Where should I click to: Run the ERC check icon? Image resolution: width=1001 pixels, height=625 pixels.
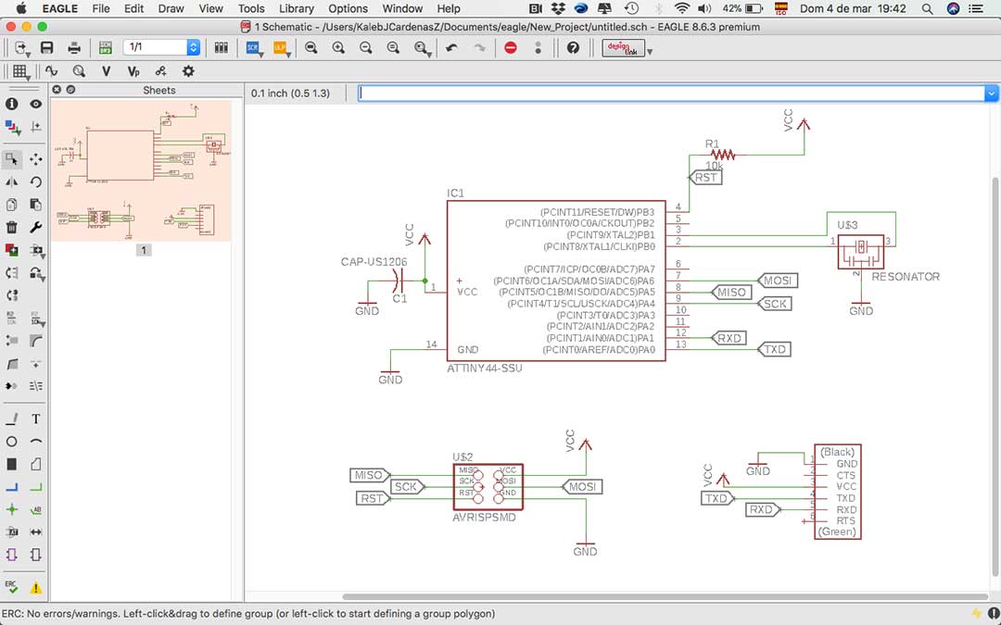11,587
